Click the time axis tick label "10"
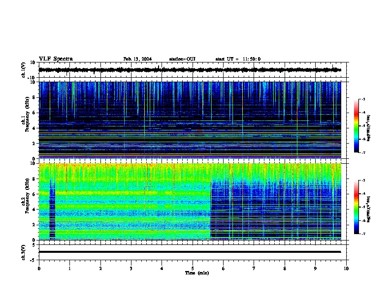 [346, 269]
